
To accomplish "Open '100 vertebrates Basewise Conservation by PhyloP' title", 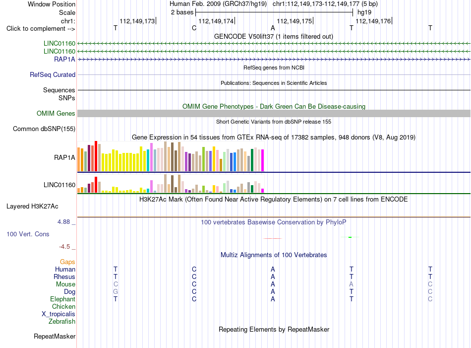I will 274,222.
